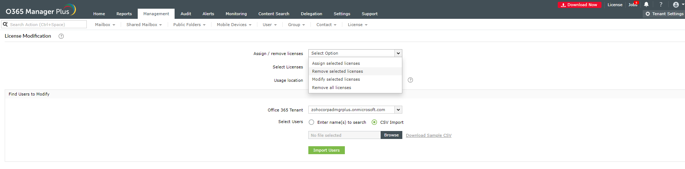Open the Shared Mailbox dropdown menu

pyautogui.click(x=144, y=25)
